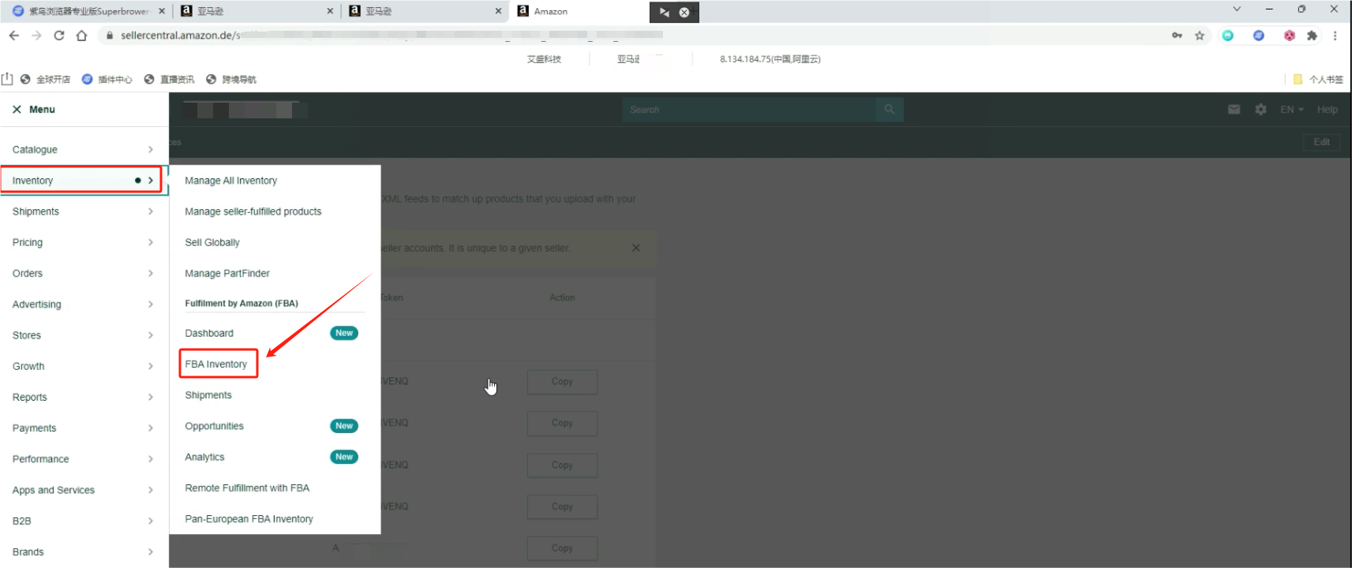Bookmark this page with star icon
The width and height of the screenshot is (1352, 568).
(x=1200, y=35)
